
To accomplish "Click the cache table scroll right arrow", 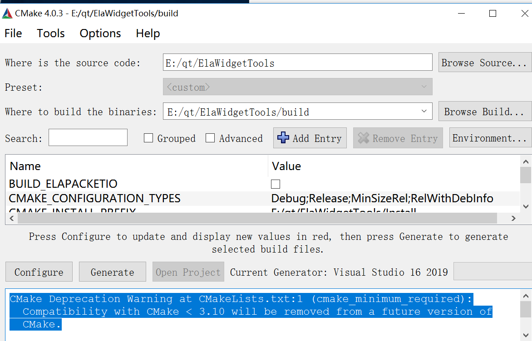I will 513,218.
